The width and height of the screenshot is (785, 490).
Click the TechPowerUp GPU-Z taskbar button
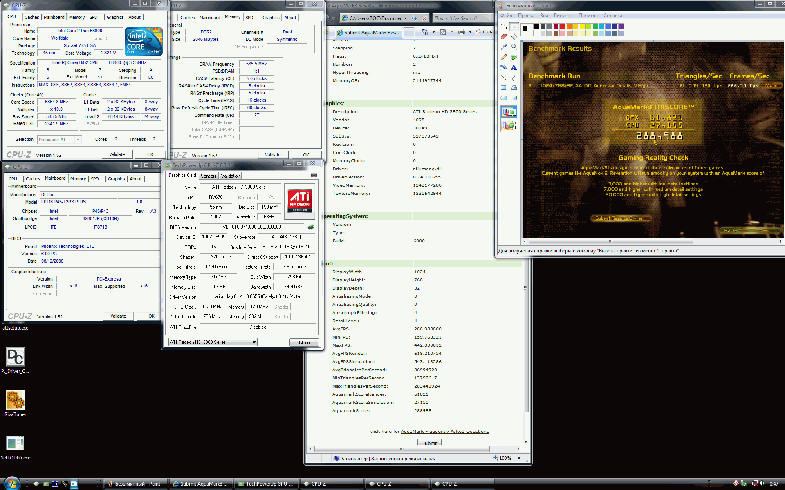point(267,484)
